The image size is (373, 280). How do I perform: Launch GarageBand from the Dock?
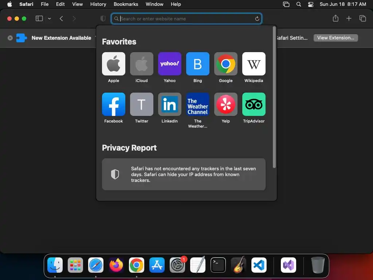pyautogui.click(x=239, y=265)
